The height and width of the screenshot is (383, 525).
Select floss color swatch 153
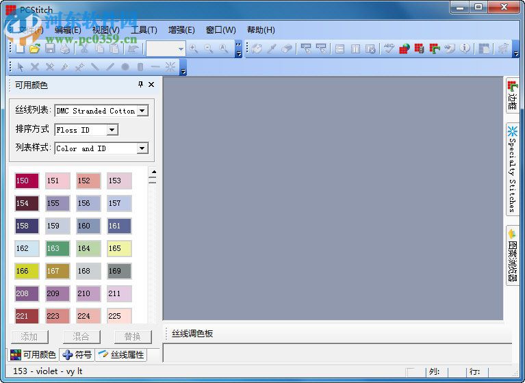(x=119, y=181)
